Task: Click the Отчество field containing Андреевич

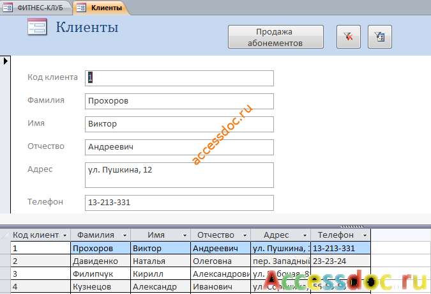Action: tap(179, 147)
